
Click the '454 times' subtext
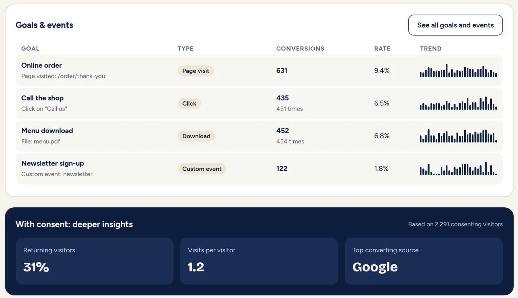click(290, 142)
